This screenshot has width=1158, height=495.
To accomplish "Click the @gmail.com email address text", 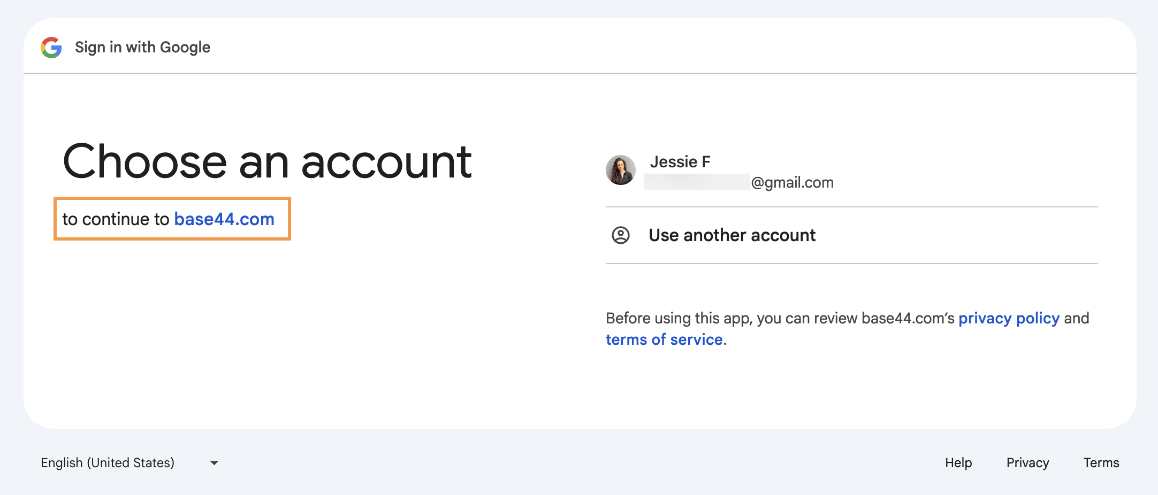I will point(792,183).
